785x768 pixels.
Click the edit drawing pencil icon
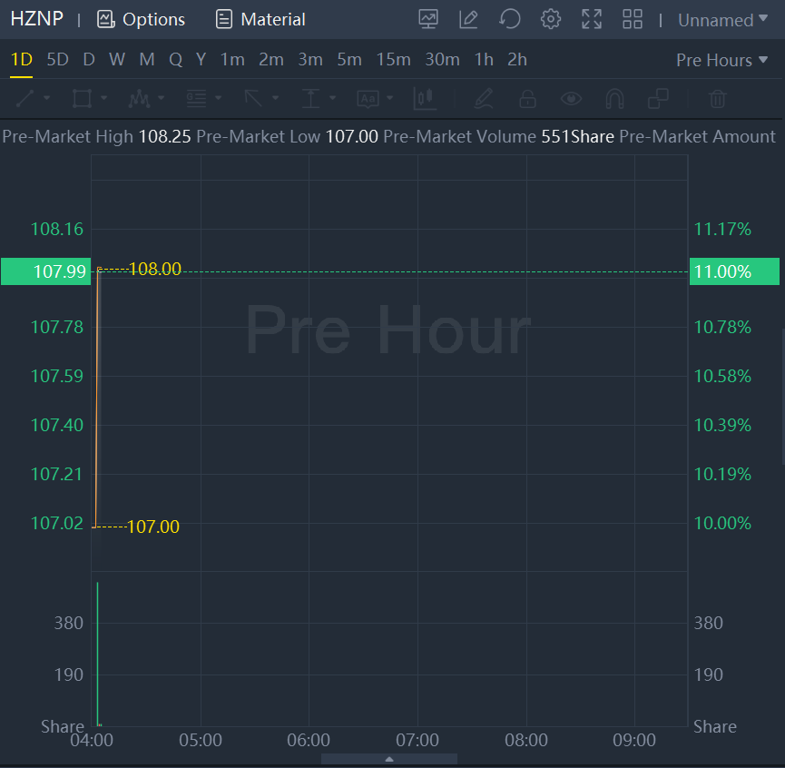pos(468,19)
